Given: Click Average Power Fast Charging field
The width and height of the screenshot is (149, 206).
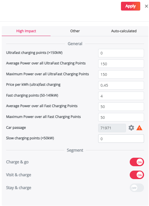Looking at the screenshot, I should pyautogui.click(x=121, y=107).
